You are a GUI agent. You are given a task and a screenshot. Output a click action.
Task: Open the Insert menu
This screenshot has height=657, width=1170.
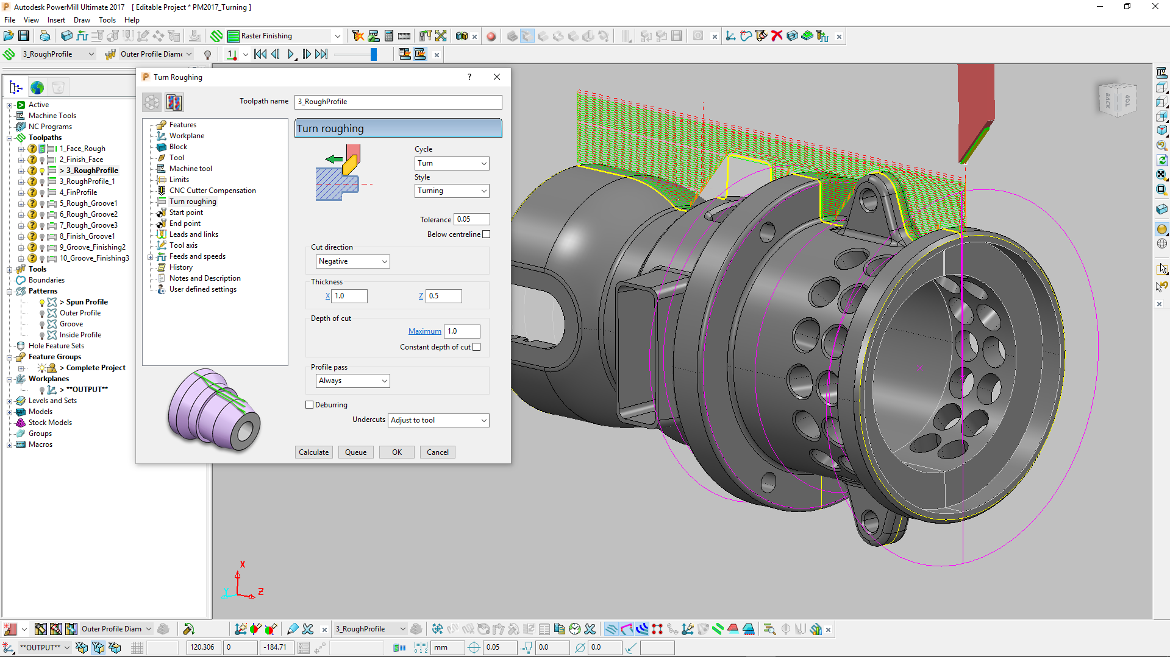click(56, 20)
